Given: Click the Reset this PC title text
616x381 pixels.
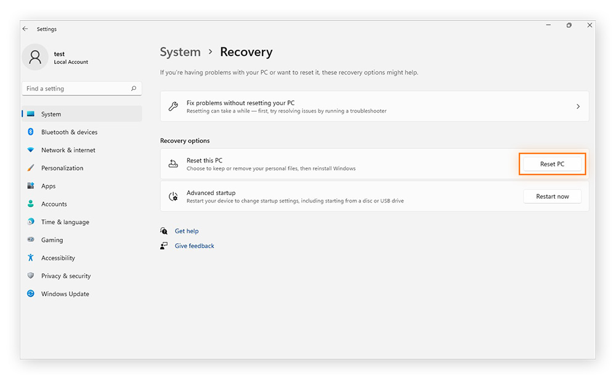Looking at the screenshot, I should [205, 161].
